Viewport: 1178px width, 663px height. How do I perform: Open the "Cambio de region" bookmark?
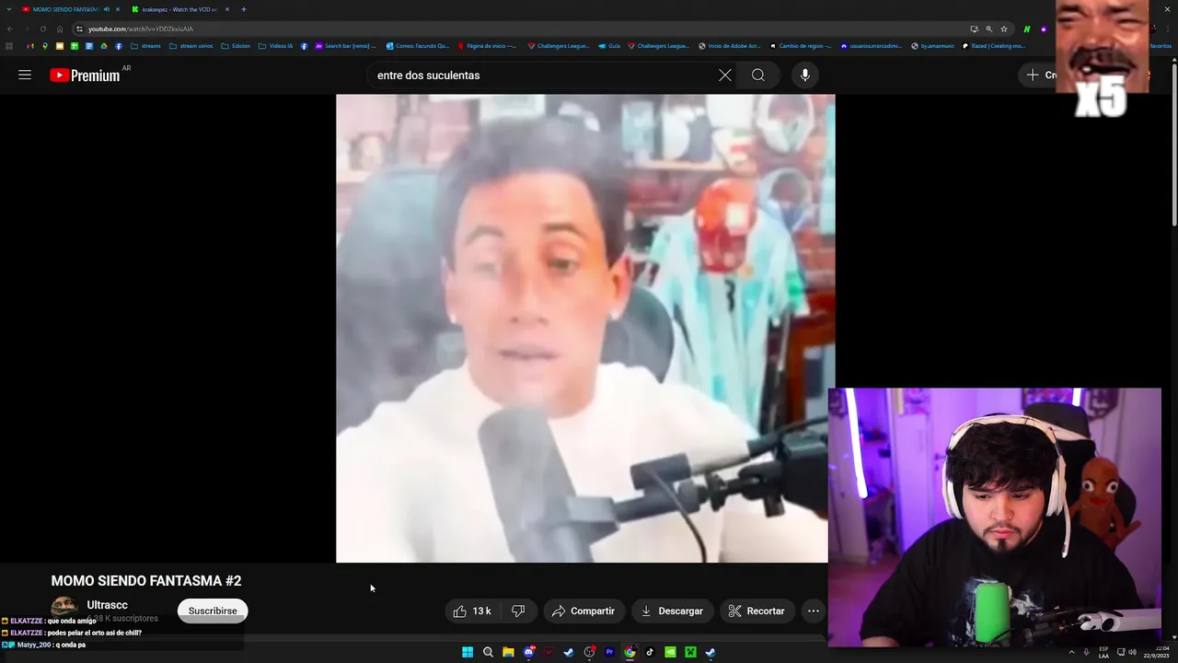coord(799,46)
